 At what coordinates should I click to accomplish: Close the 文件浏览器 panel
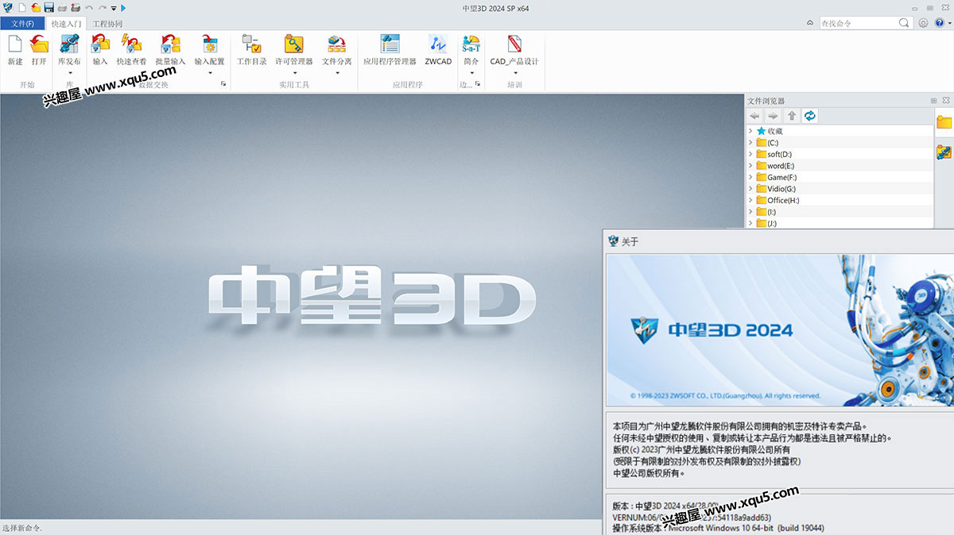pos(945,101)
